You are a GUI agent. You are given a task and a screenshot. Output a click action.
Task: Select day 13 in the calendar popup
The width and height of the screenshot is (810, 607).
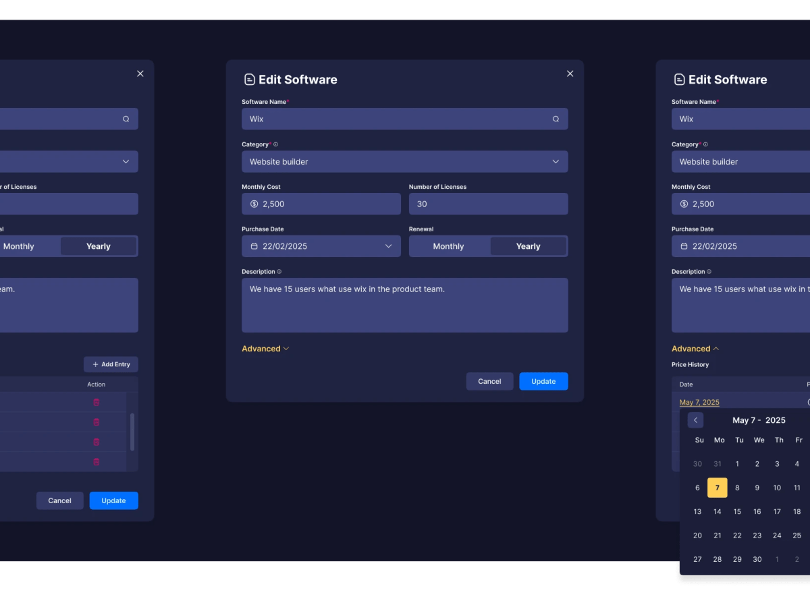click(x=697, y=511)
